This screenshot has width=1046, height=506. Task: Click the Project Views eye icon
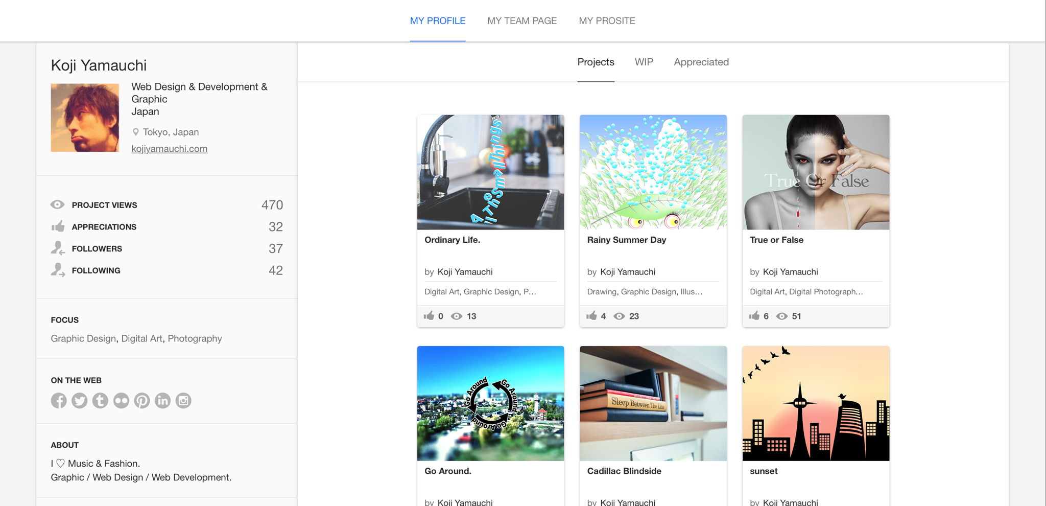57,204
